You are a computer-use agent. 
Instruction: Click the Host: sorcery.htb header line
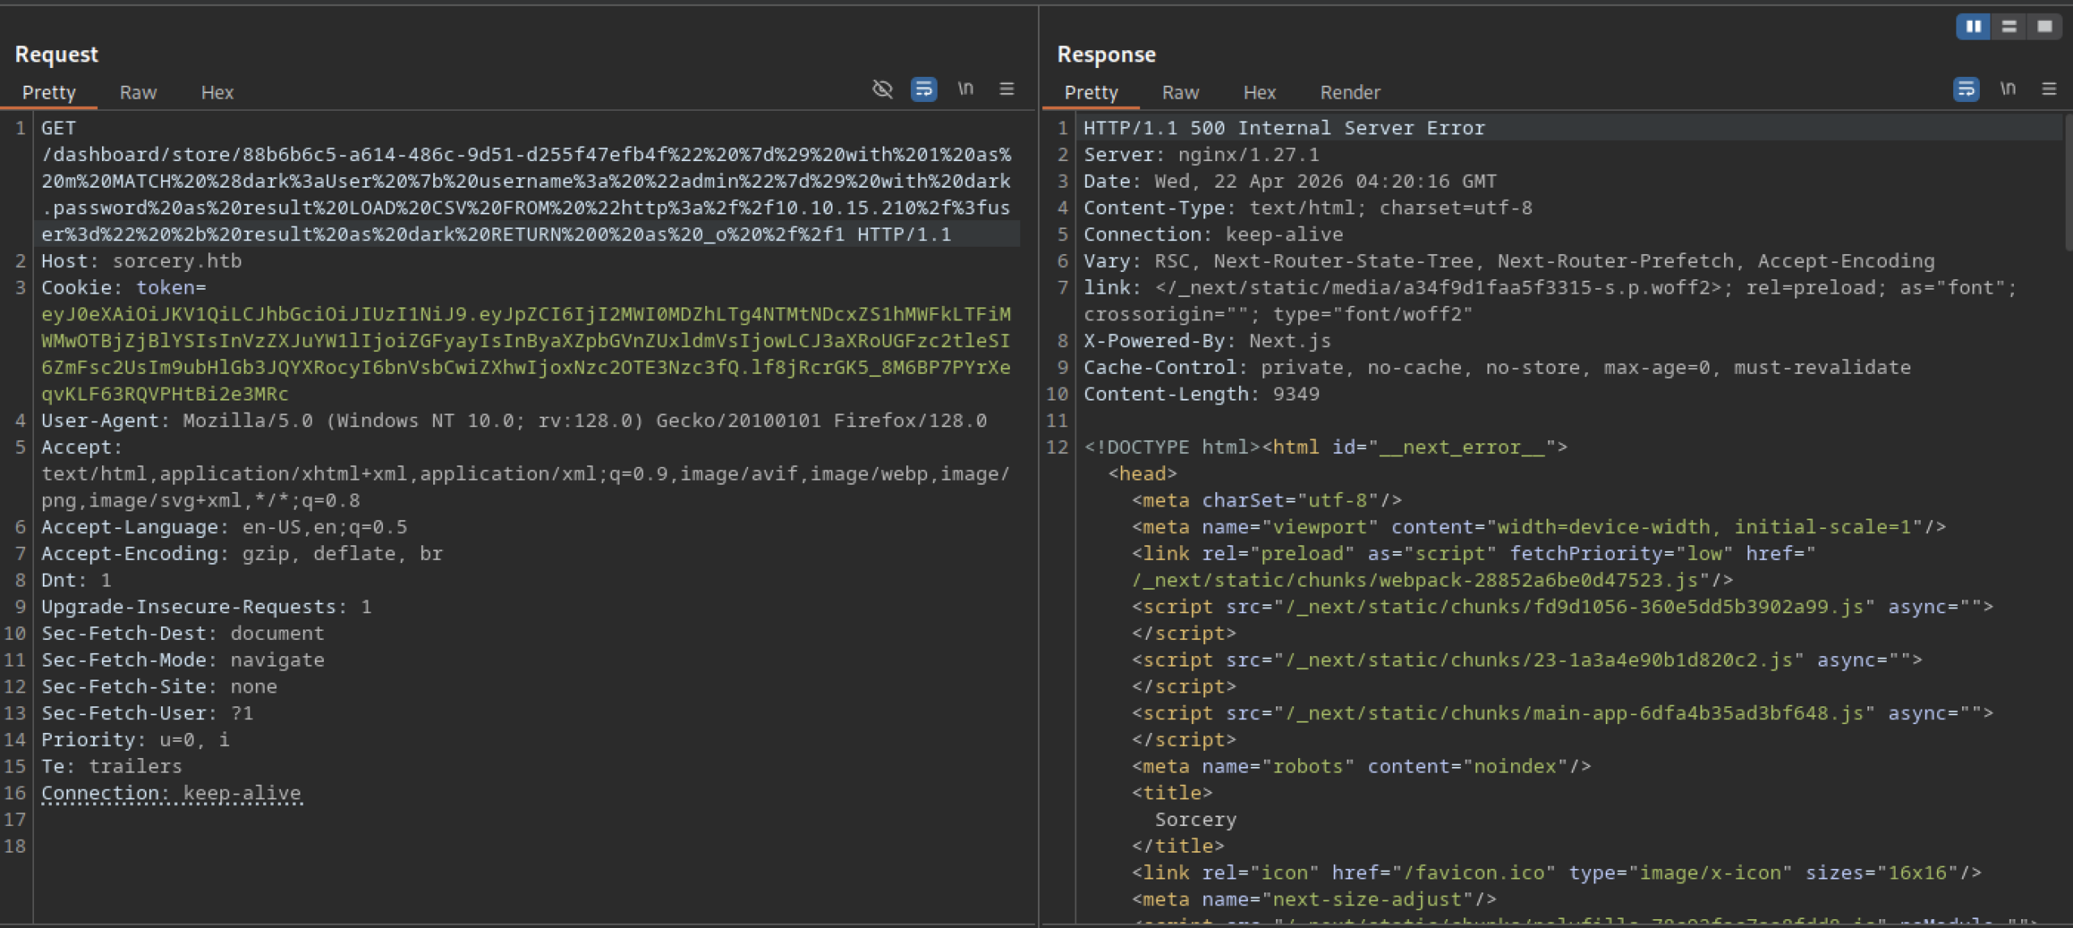pyautogui.click(x=142, y=261)
